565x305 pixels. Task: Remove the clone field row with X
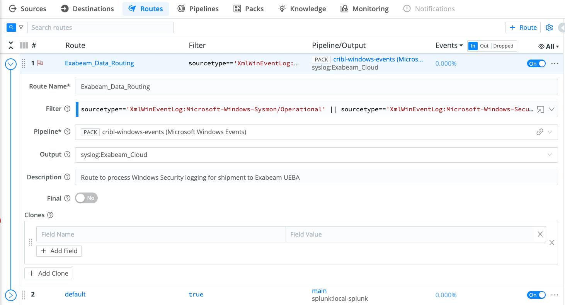[x=540, y=234]
